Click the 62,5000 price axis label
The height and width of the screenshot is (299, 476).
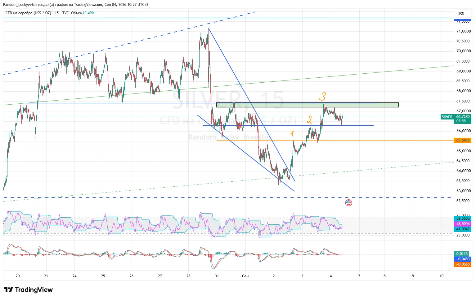[463, 201]
